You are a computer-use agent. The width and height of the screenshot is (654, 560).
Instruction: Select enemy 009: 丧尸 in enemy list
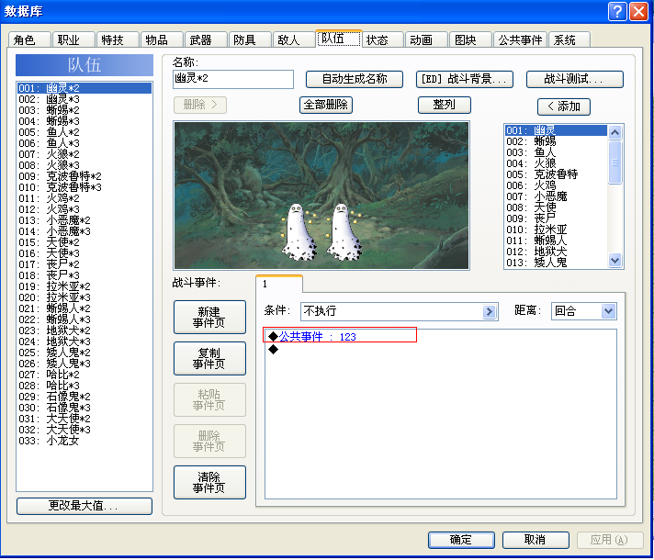click(x=556, y=218)
